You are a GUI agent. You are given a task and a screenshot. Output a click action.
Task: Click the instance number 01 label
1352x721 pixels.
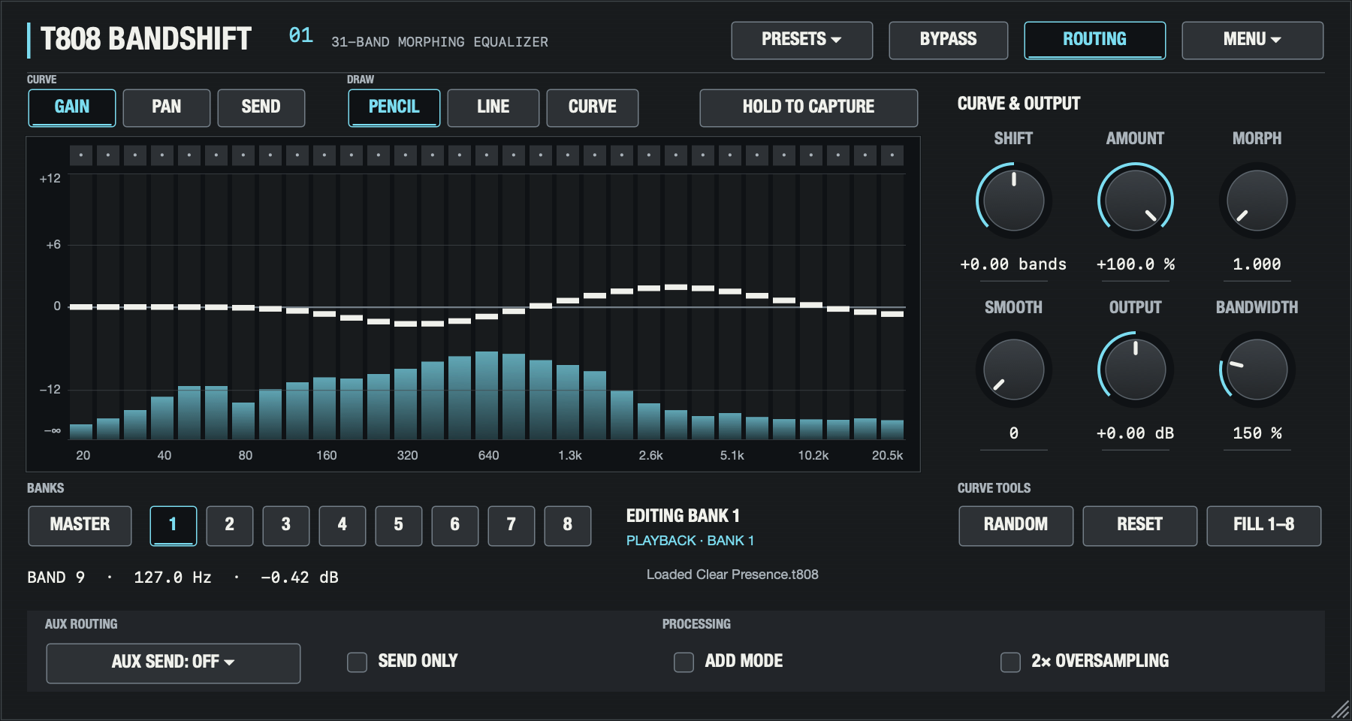point(301,35)
